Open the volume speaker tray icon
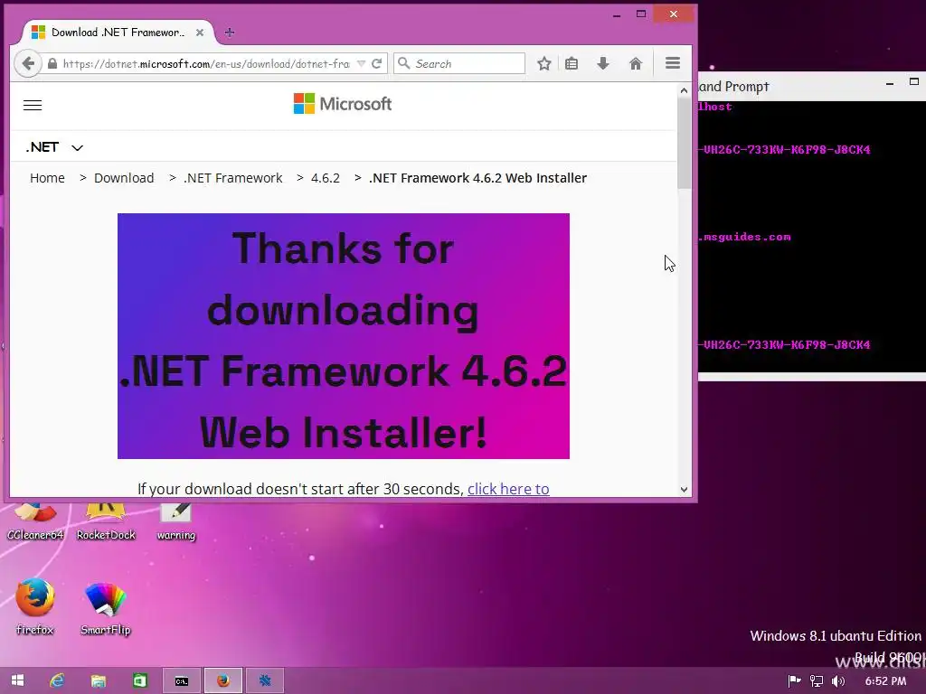Viewport: 926px width, 694px height. click(x=838, y=681)
